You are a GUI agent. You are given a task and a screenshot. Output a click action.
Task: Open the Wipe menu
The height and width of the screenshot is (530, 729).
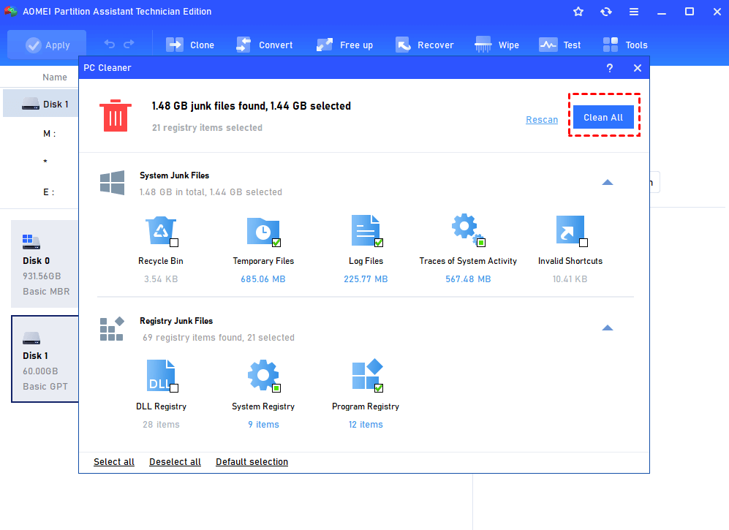tap(496, 45)
